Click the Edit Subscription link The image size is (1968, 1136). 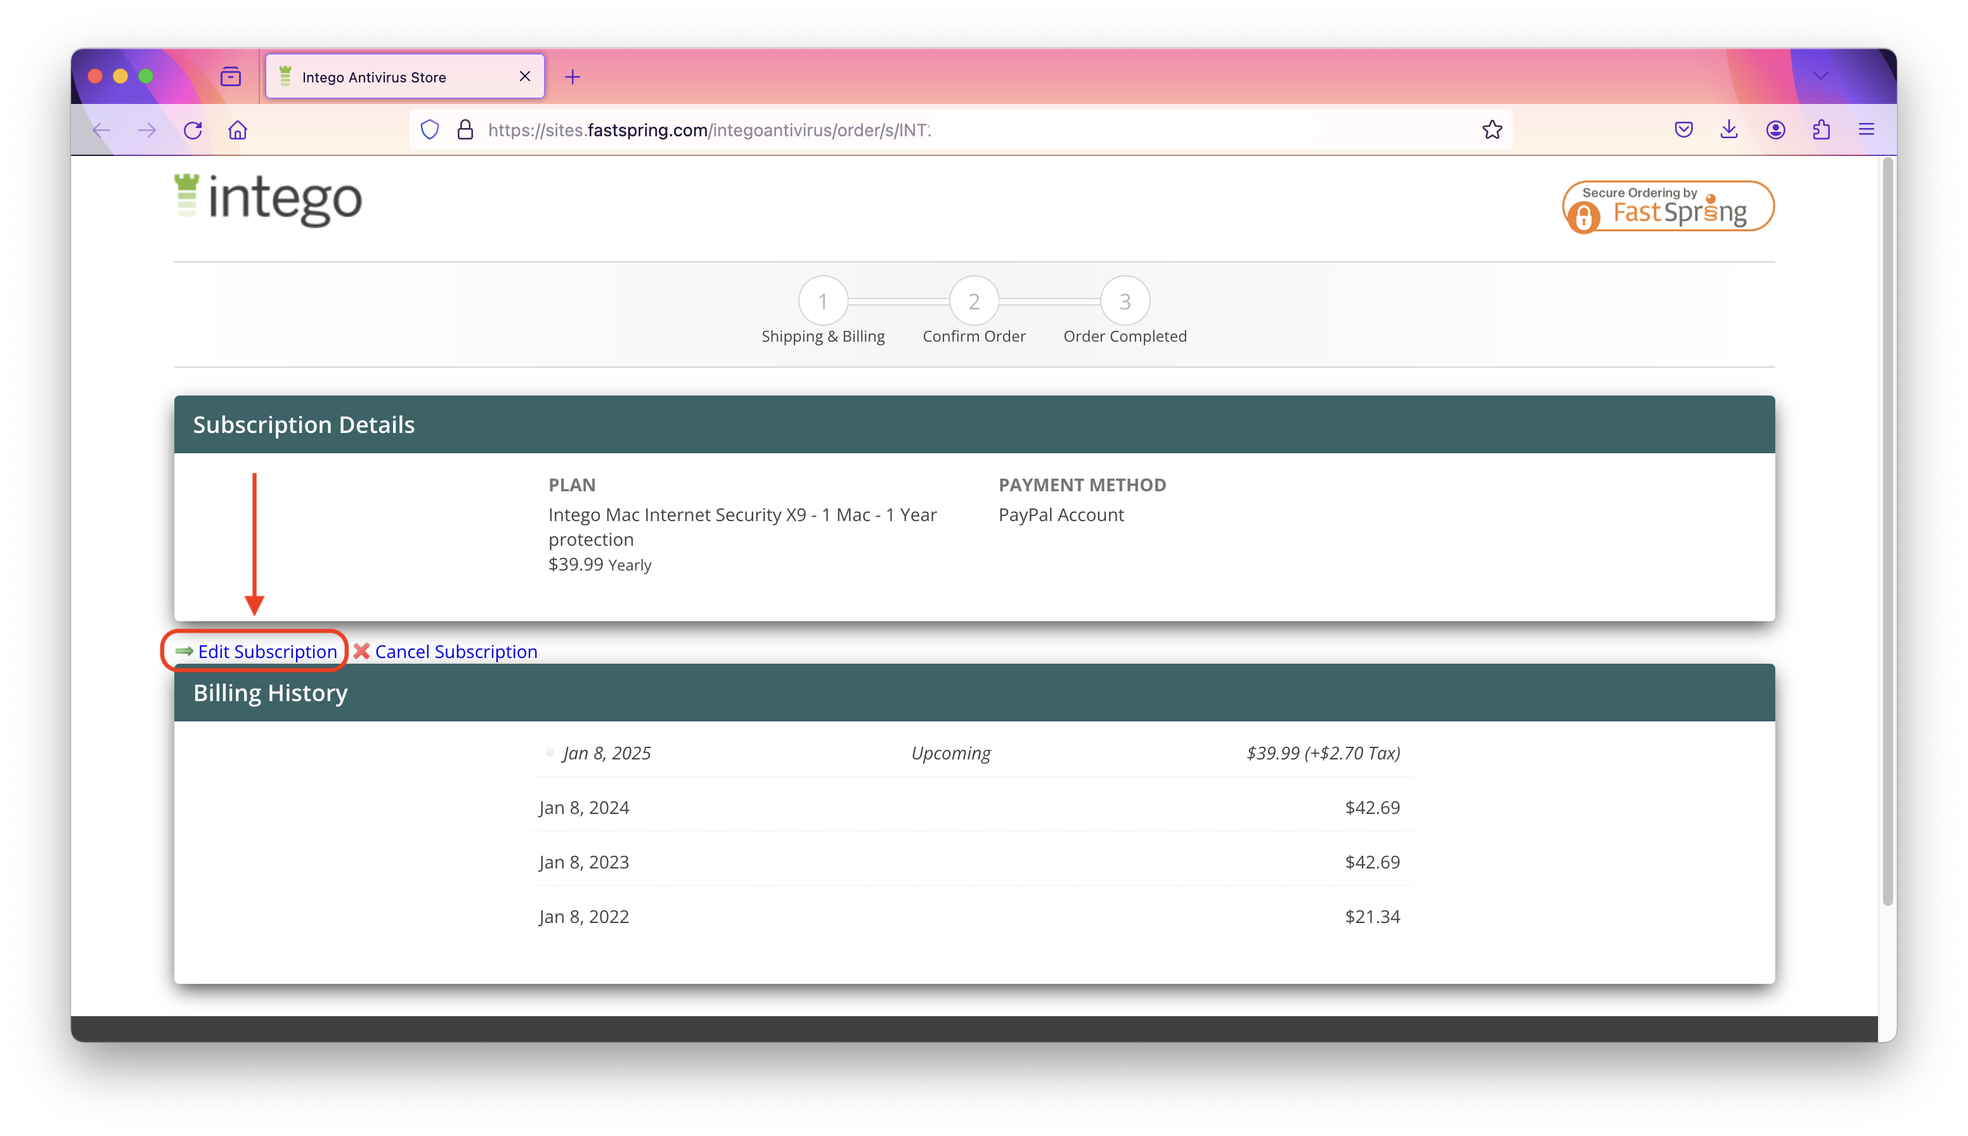pos(267,652)
